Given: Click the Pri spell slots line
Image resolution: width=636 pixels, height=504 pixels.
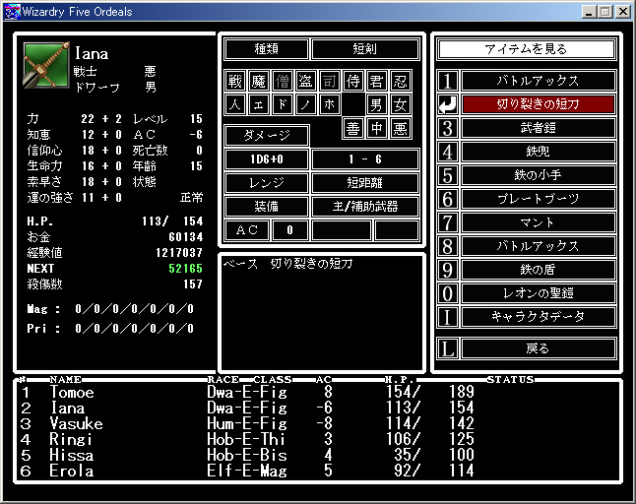Looking at the screenshot, I should [110, 329].
